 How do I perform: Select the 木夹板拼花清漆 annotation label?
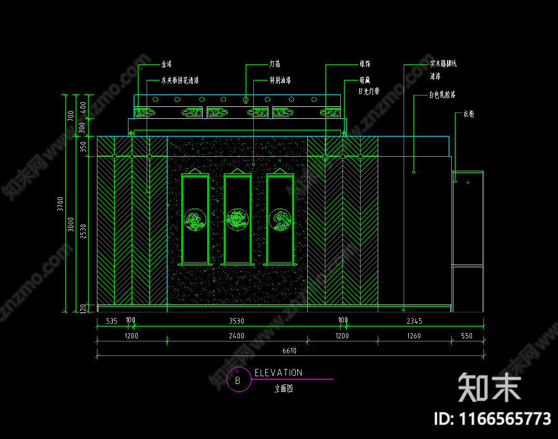pos(180,80)
